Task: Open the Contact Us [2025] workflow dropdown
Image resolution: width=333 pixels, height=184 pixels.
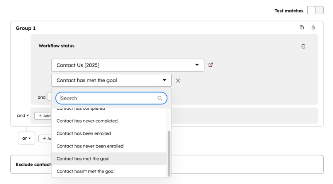Action: pyautogui.click(x=127, y=65)
